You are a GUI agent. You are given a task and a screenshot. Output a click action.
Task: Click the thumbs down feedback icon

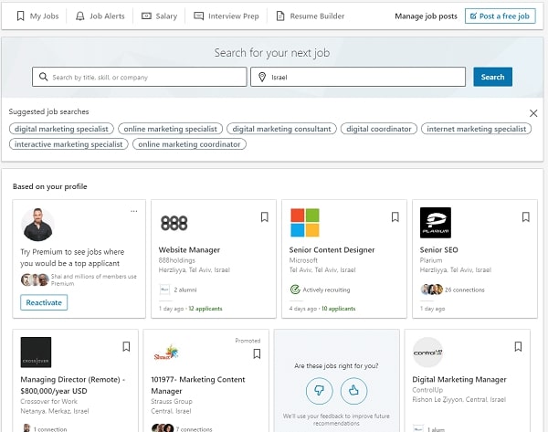319,391
